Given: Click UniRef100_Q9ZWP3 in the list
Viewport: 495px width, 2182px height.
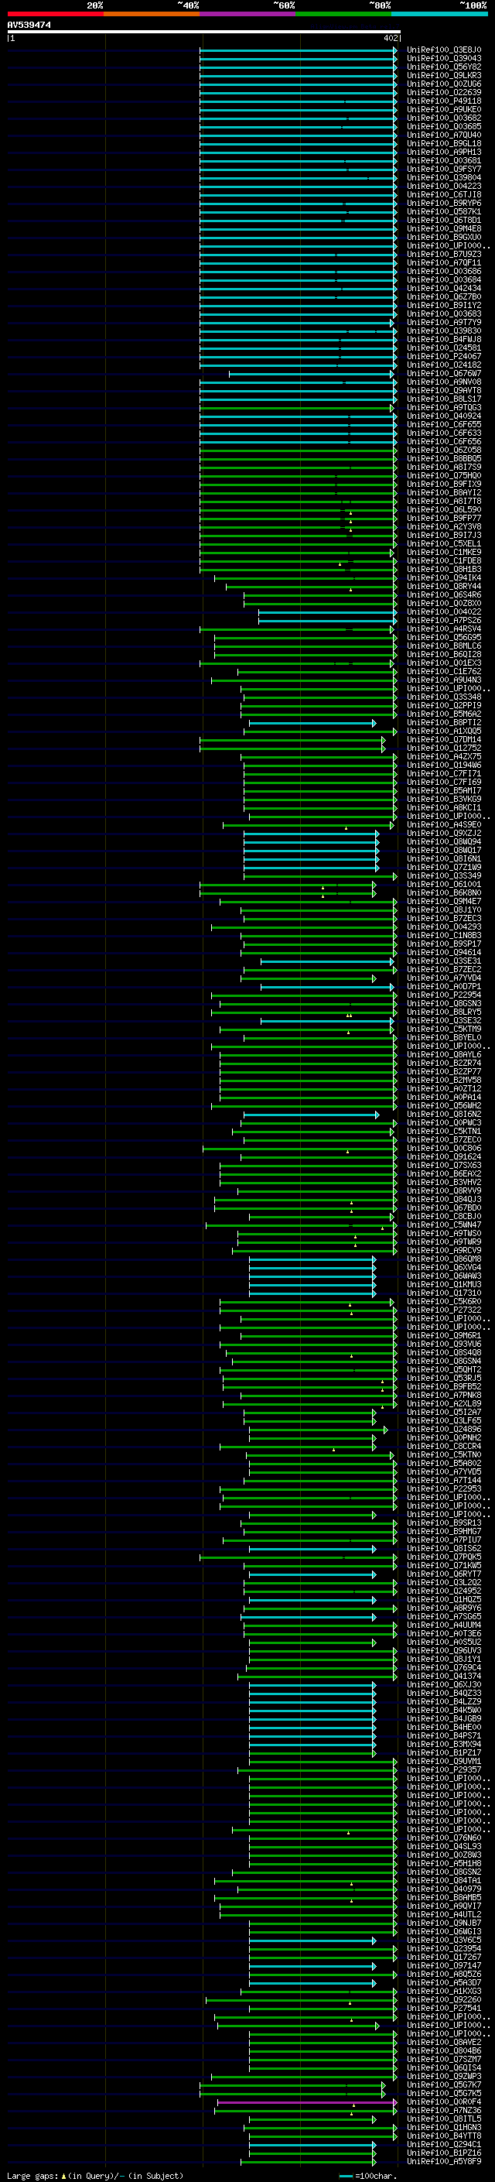Looking at the screenshot, I should [444, 2076].
